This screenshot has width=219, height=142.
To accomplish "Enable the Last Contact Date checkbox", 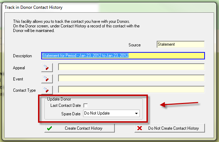I will [86, 105].
